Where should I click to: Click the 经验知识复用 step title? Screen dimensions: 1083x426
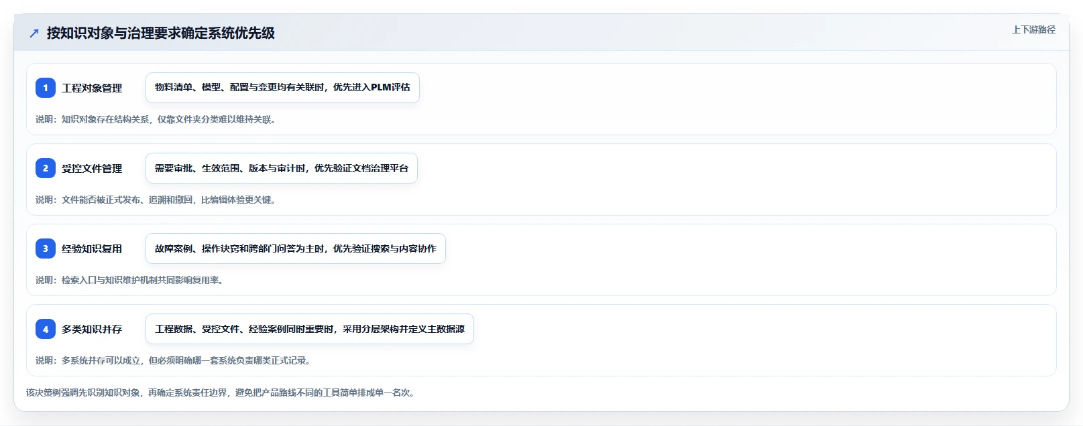92,248
